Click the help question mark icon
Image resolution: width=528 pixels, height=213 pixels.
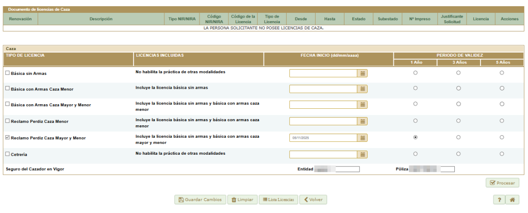point(499,200)
